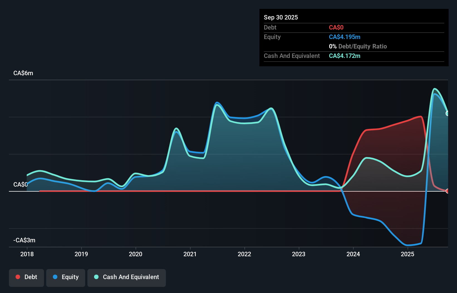Screen dimensions: 457x293
Task: Select the 2021 axis label
Action: pyautogui.click(x=190, y=254)
